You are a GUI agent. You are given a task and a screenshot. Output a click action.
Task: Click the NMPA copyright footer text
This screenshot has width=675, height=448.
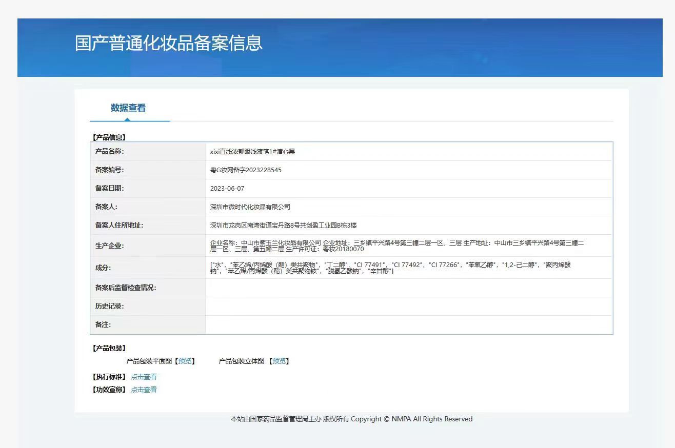[351, 419]
